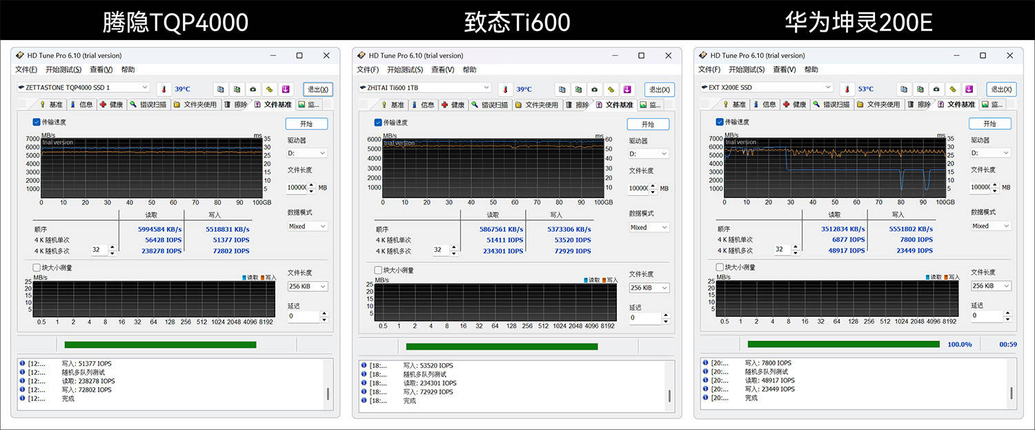Viewport: 1035px width, 430px height.
Task: Click copy screenshot icon in Ti600 window
Action: point(578,90)
